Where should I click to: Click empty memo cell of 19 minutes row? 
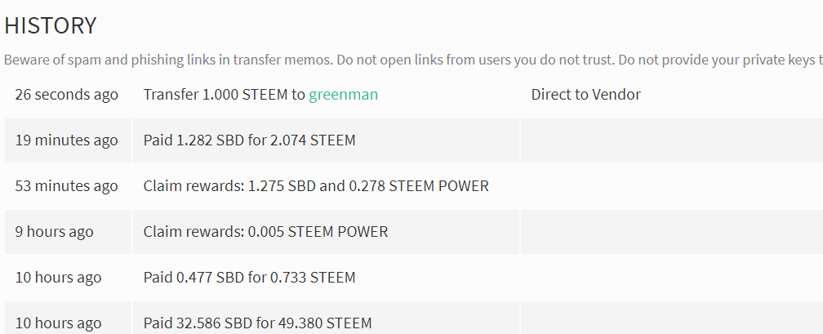click(x=672, y=140)
